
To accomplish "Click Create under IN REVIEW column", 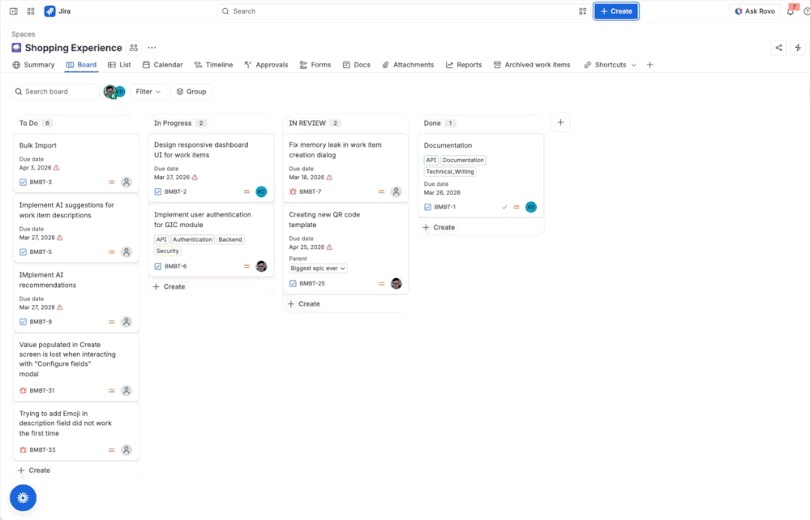I will tap(304, 304).
